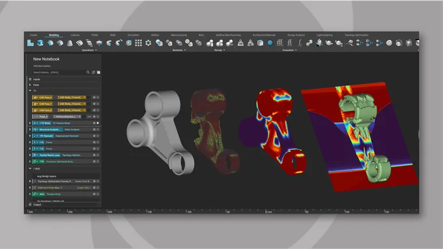Image resolution: width=443 pixels, height=249 pixels.
Task: Open the Remap group dropdown
Action: (220, 50)
